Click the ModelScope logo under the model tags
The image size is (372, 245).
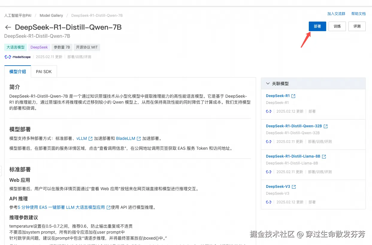(18, 57)
